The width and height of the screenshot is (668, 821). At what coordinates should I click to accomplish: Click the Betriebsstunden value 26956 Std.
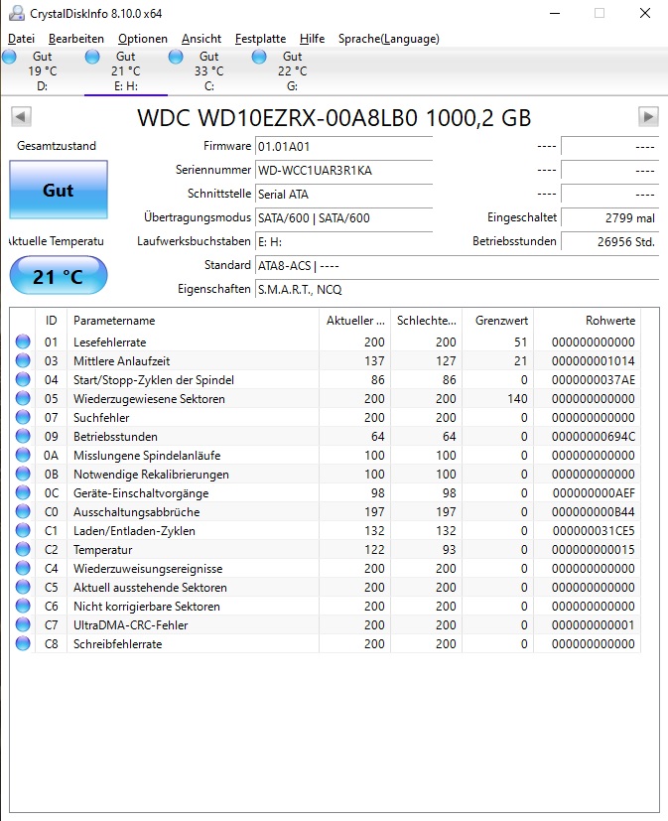coord(609,242)
